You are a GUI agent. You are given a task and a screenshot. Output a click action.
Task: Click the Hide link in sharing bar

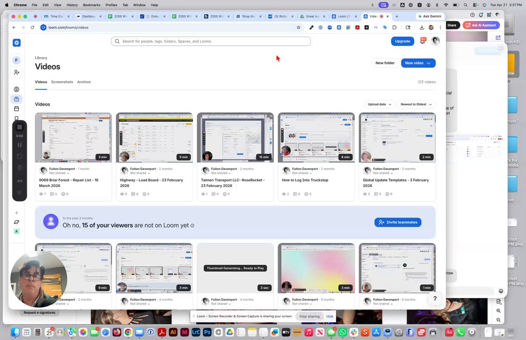pyautogui.click(x=330, y=316)
